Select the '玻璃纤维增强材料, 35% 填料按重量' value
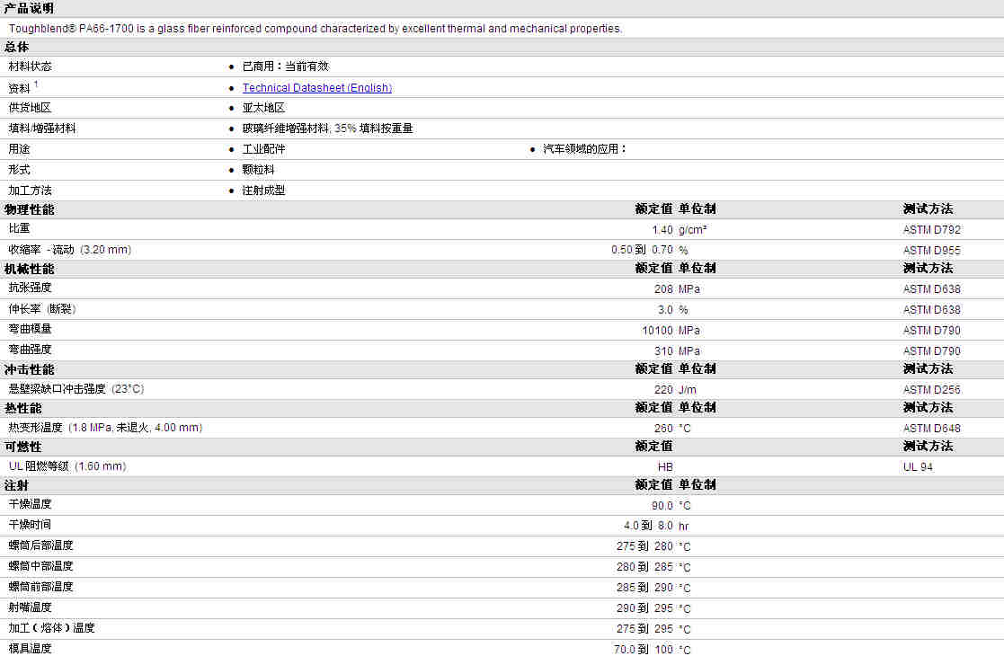This screenshot has height=656, width=1004. 328,129
